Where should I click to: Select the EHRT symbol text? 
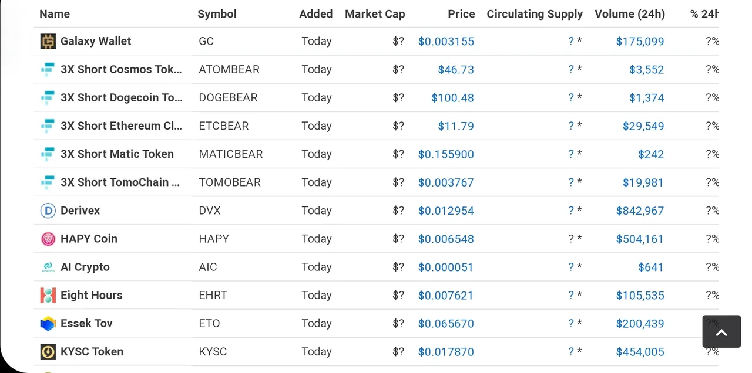pyautogui.click(x=213, y=295)
